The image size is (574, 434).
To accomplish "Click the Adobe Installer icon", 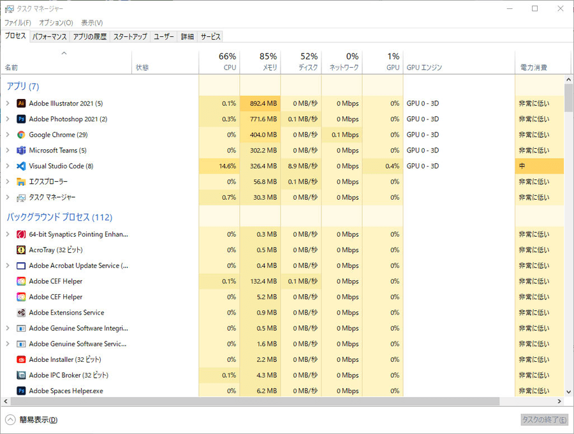I will (21, 360).
